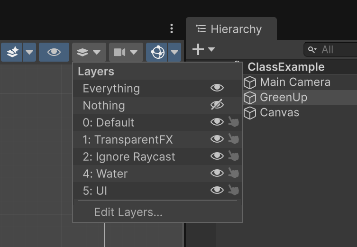Click the scene camera icon
Screen dimensions: 357x247
[119, 52]
